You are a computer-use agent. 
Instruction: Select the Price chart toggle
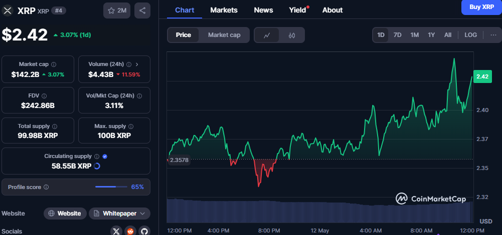pyautogui.click(x=184, y=35)
